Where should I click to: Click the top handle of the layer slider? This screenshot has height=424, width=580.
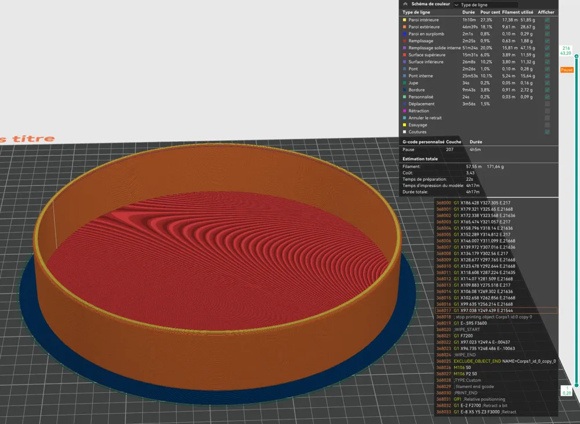[x=577, y=56]
